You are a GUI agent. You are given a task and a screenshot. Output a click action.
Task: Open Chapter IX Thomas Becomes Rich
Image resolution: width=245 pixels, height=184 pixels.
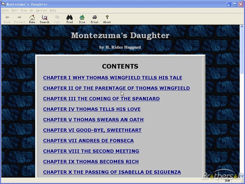(x=91, y=162)
